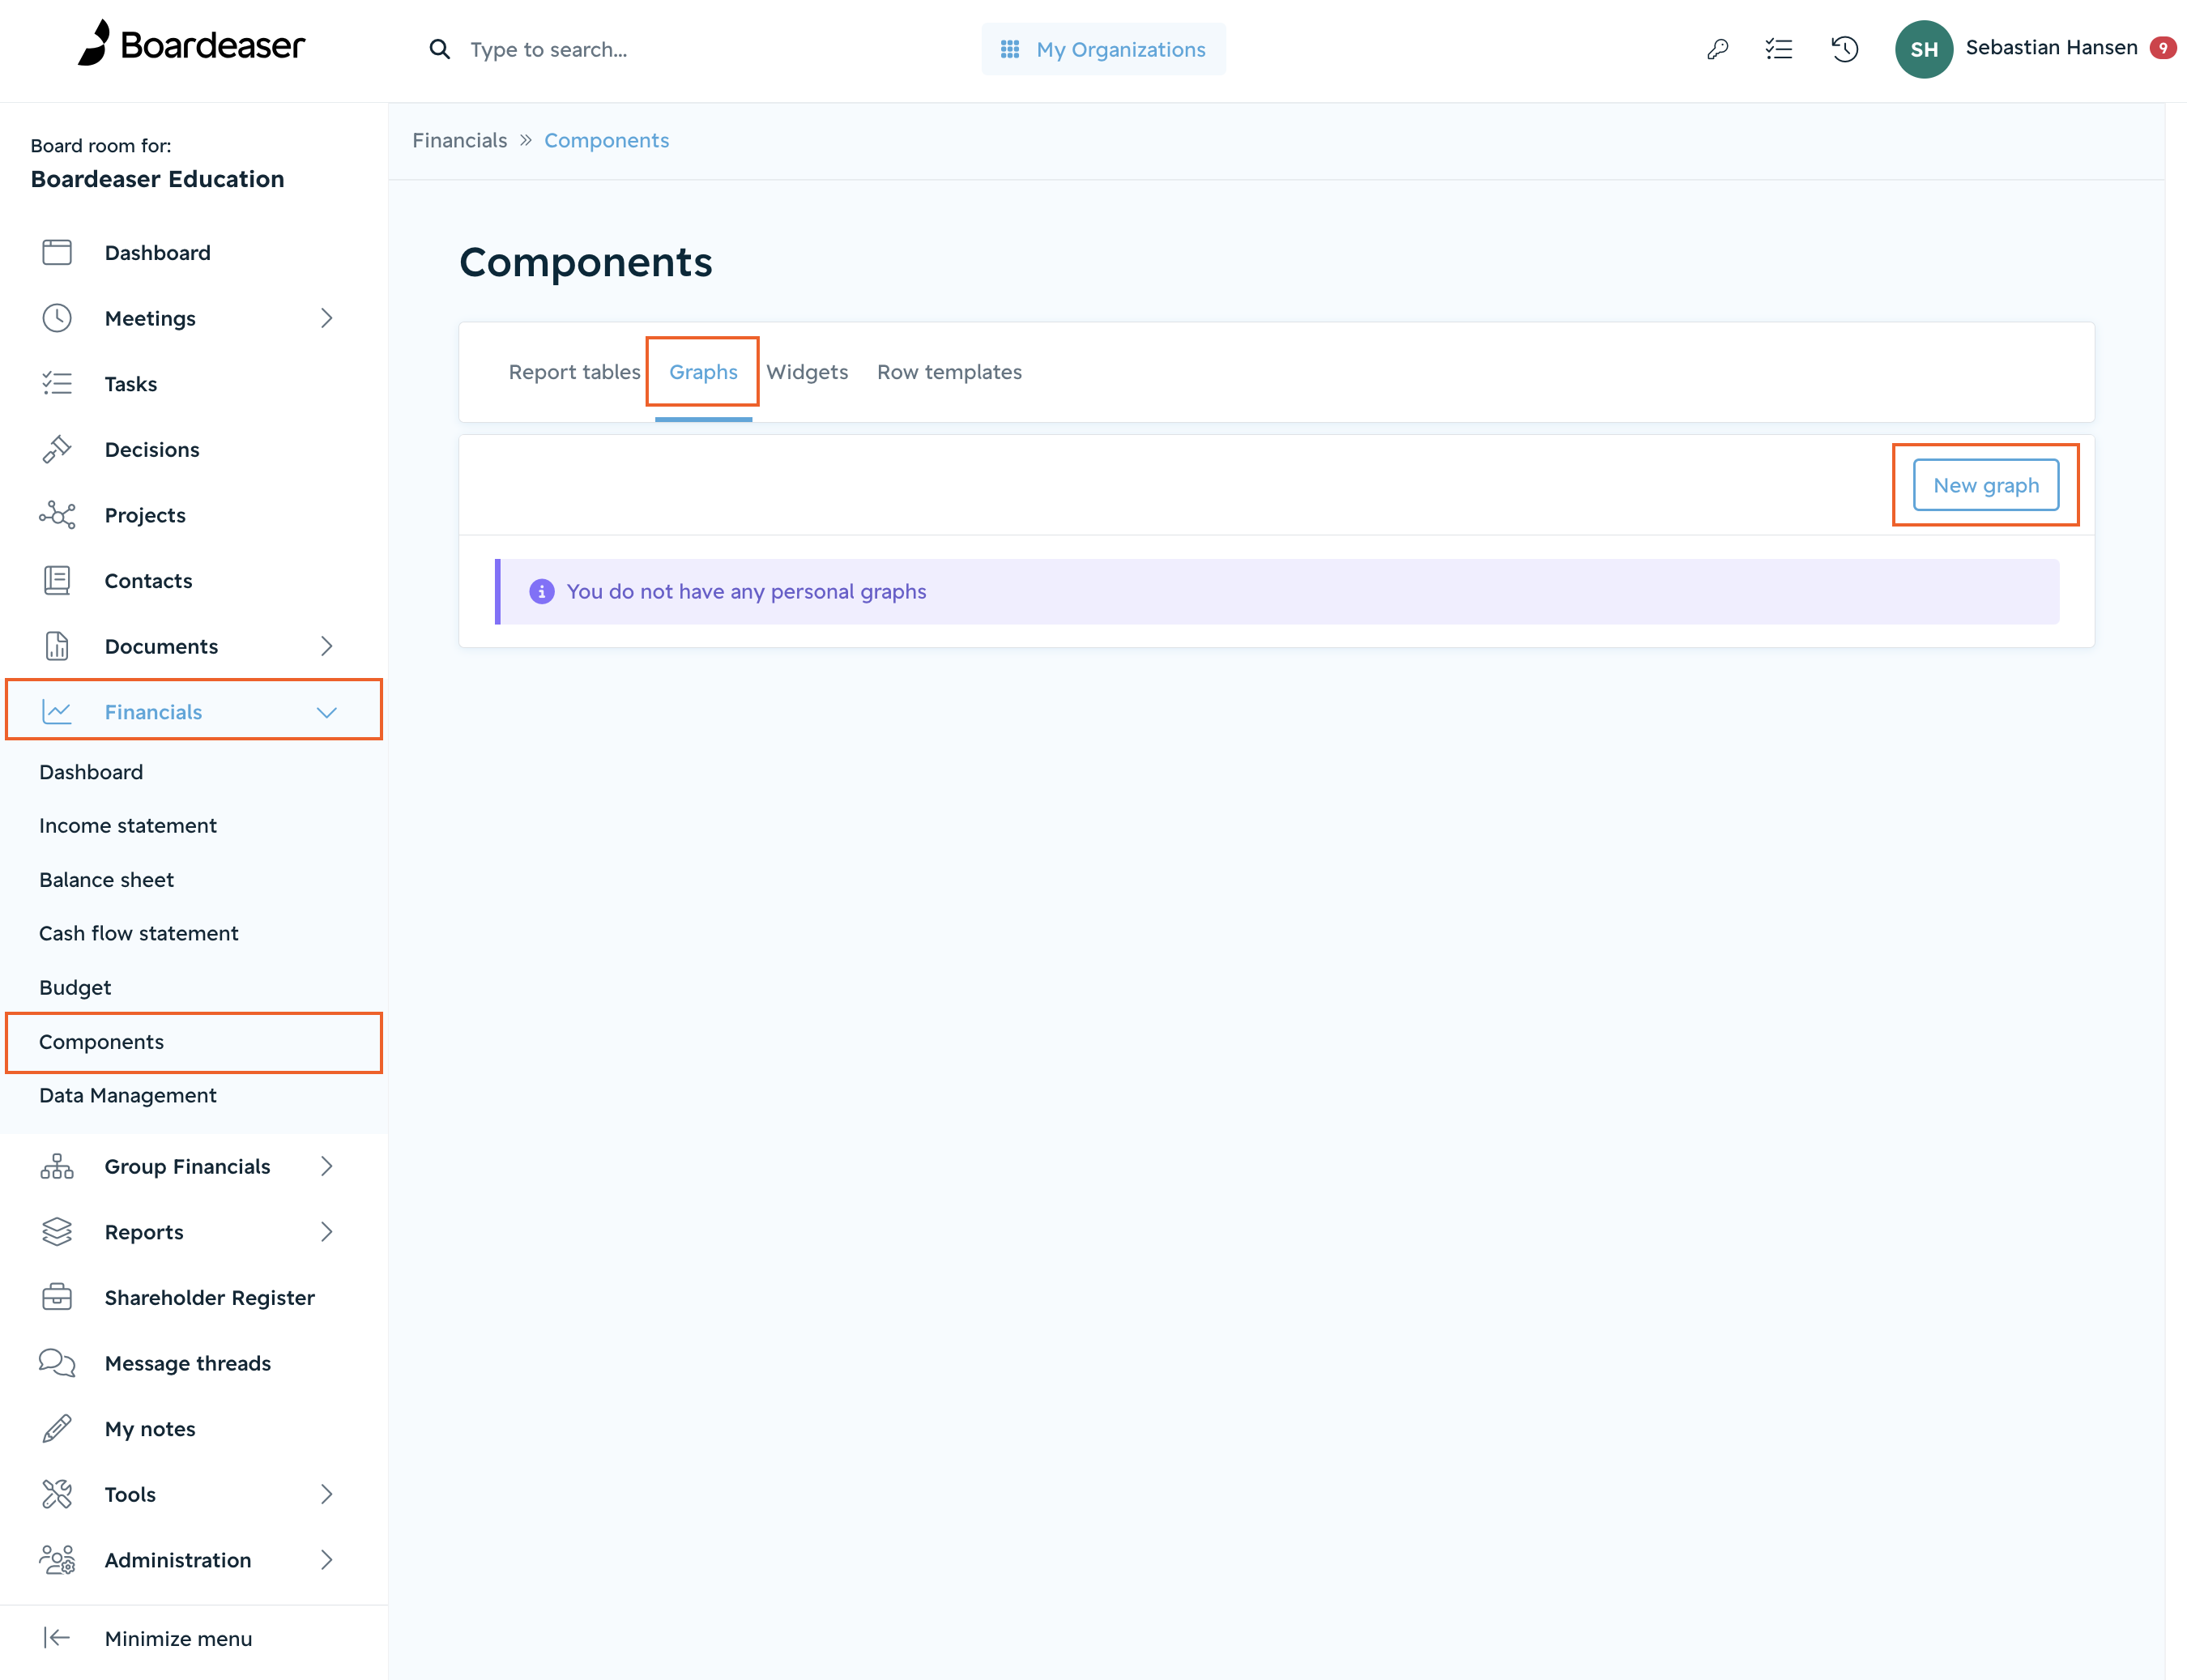Viewport: 2187px width, 1680px height.
Task: Click the Message threads chat icon
Action: [57, 1363]
